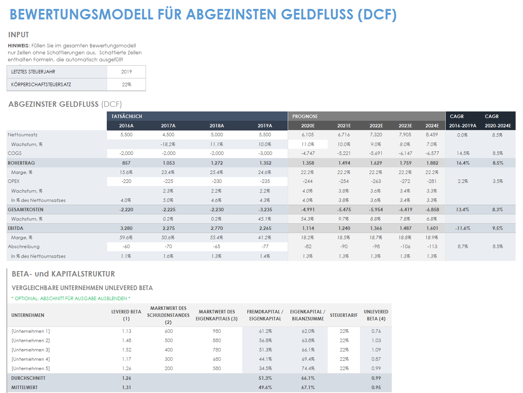Select the [Unternehmen 2] name cell
The image size is (523, 393).
(x=31, y=341)
